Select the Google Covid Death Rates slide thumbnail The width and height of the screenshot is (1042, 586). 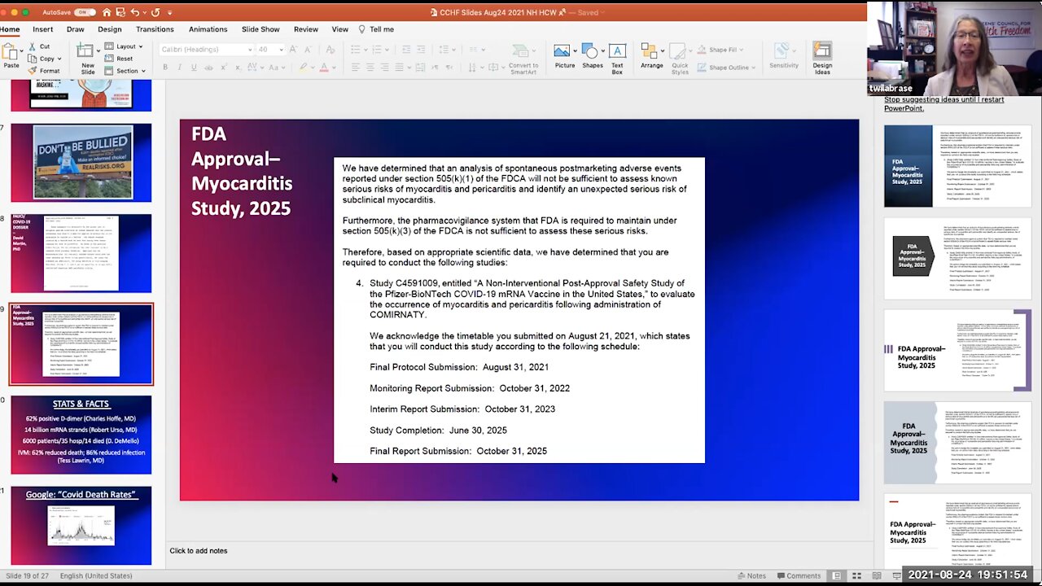pos(81,525)
